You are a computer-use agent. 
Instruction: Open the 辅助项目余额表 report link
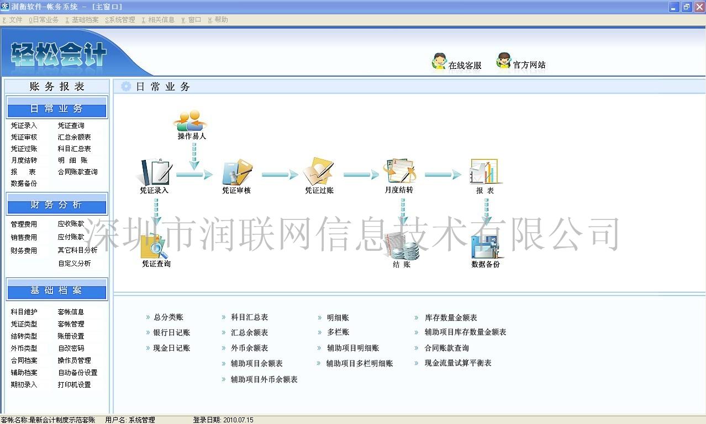click(256, 363)
